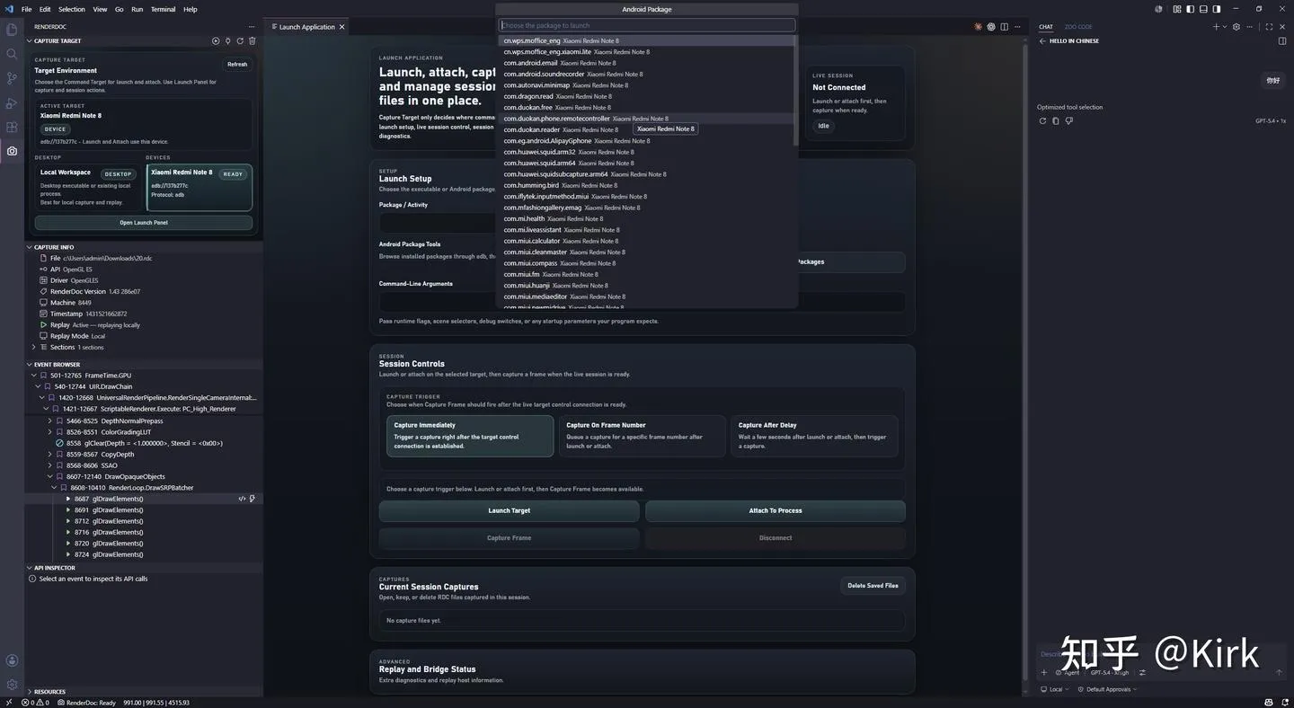Collapse the Event Browser section
This screenshot has height=708, width=1294.
30,365
